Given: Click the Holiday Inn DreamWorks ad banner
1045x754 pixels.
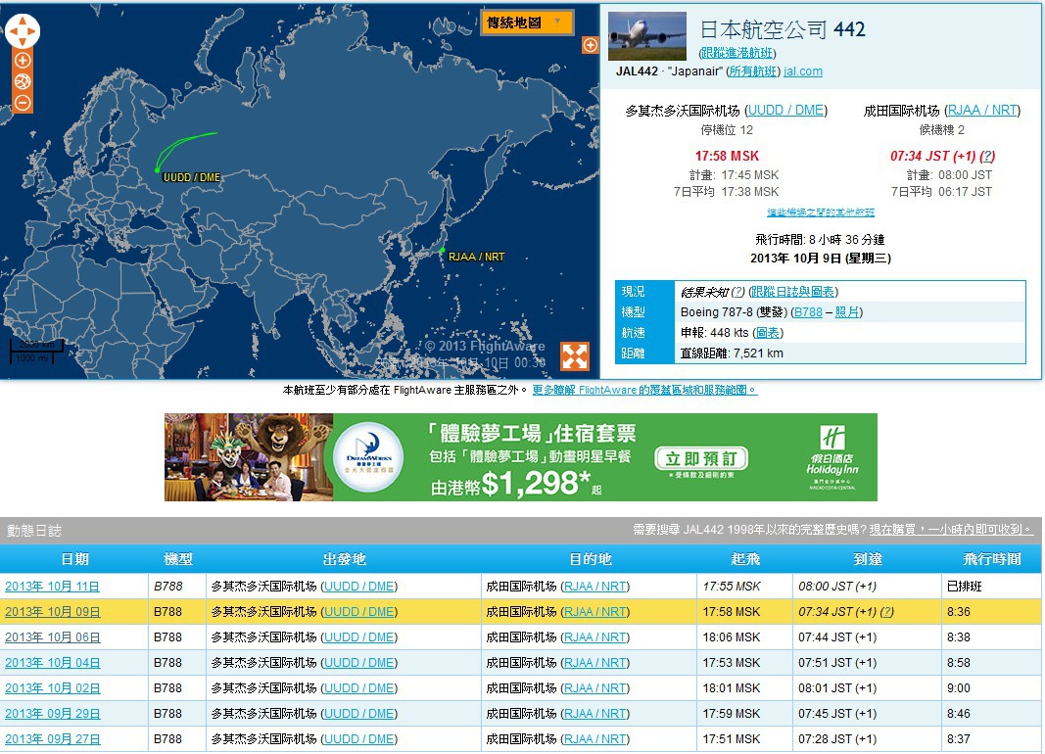Looking at the screenshot, I should [x=520, y=457].
